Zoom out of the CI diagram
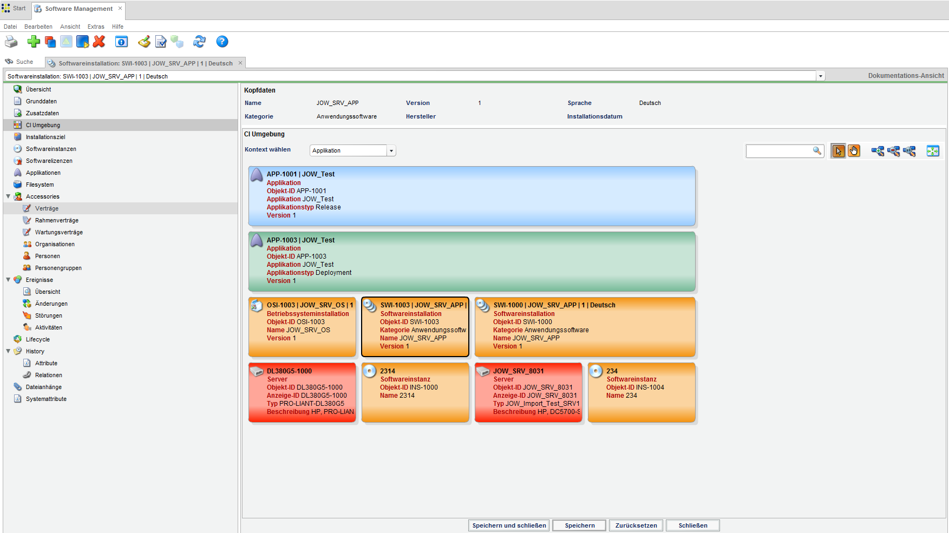 click(x=893, y=151)
